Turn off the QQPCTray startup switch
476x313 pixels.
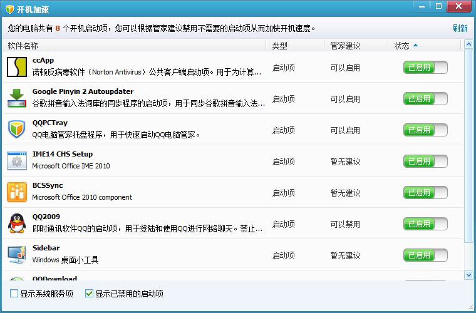425,130
